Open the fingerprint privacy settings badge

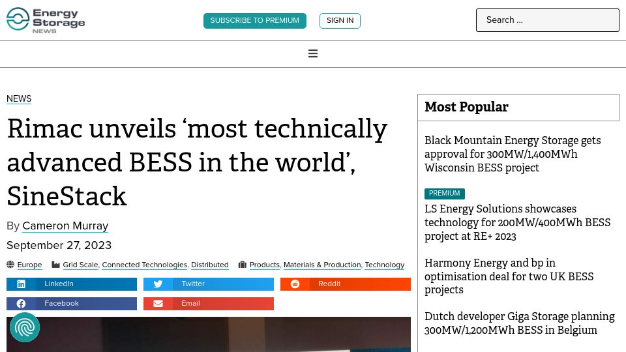[x=25, y=327]
